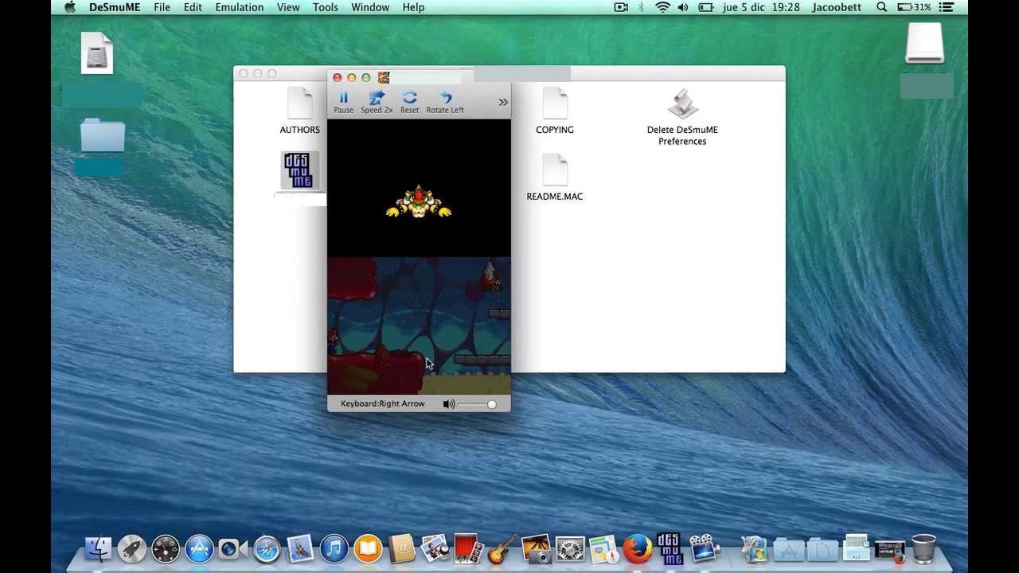The image size is (1019, 573).
Task: Click the 'Keyboard:Right Arrow' status text
Action: click(383, 403)
